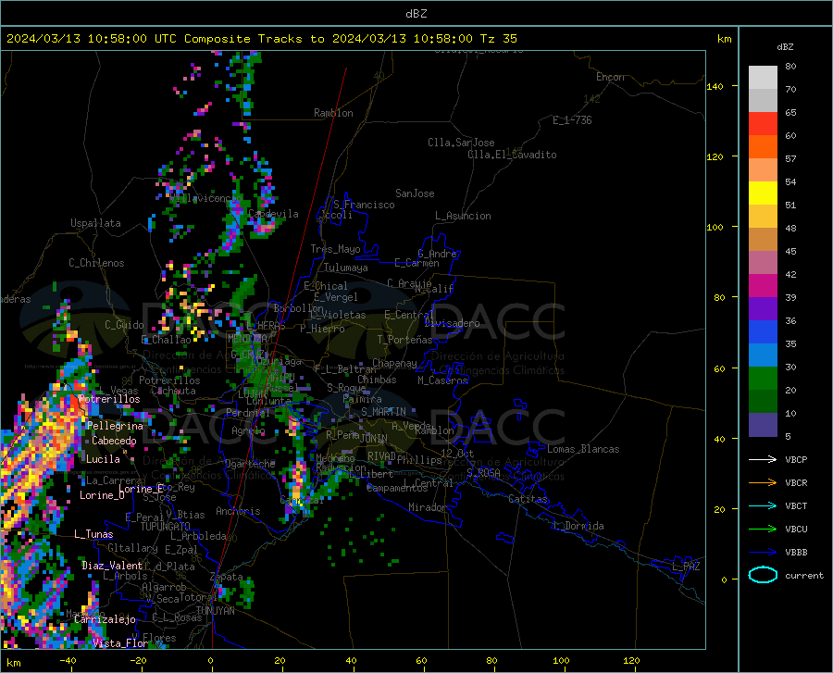This screenshot has height=673, width=833.
Task: Click the 'L_Asuncion' map label
Action: 463,216
